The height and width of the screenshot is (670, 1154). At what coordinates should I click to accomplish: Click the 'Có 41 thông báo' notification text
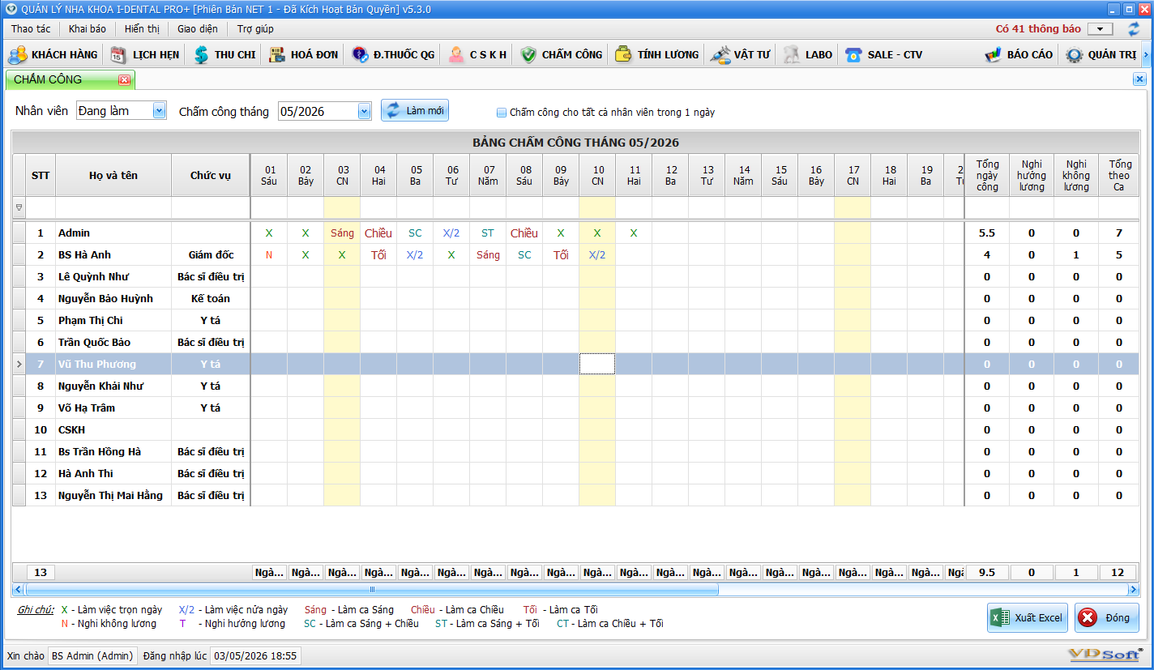[x=1038, y=28]
